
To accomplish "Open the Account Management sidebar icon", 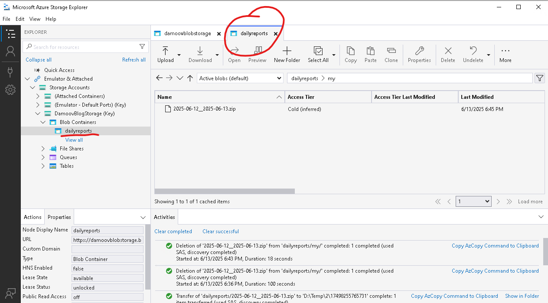I will tap(10, 52).
